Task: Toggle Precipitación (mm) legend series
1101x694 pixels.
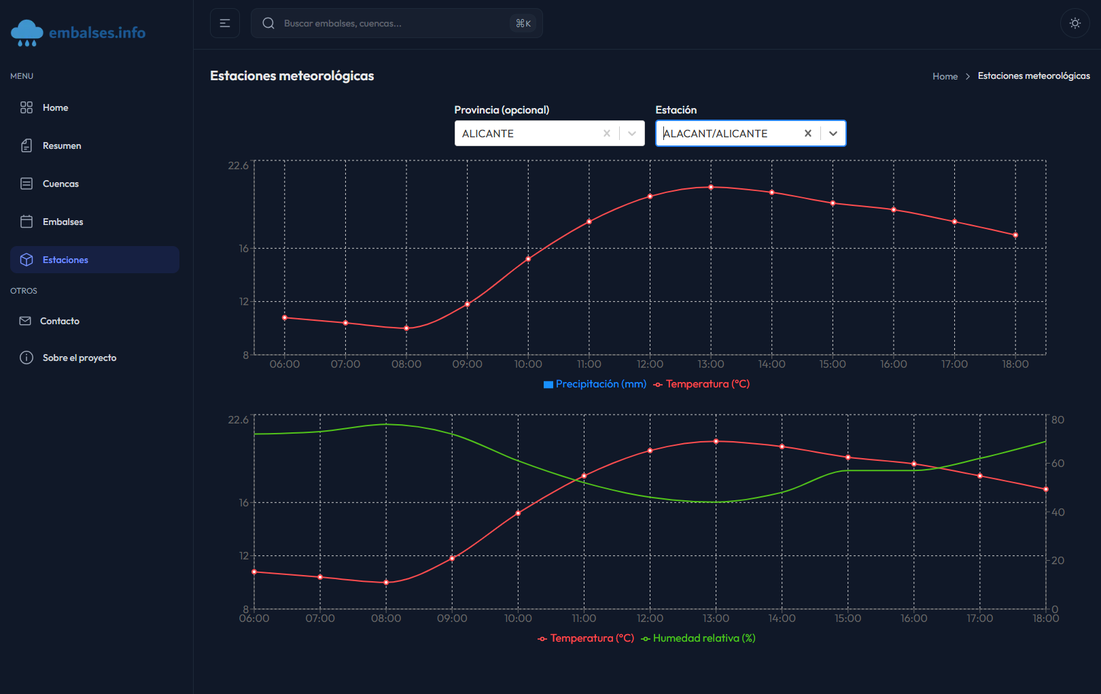Action: [x=595, y=384]
